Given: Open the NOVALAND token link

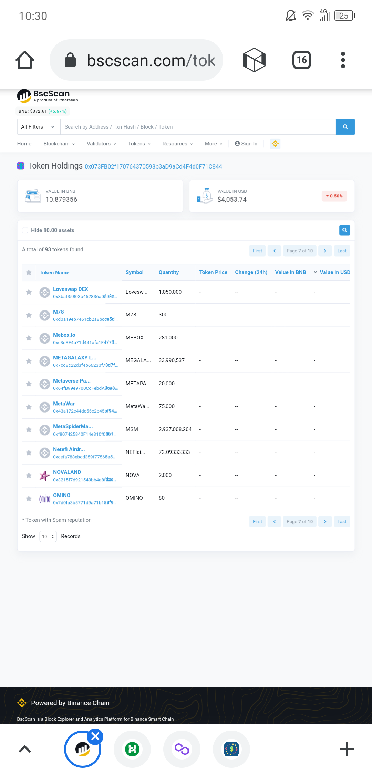Looking at the screenshot, I should pyautogui.click(x=67, y=472).
